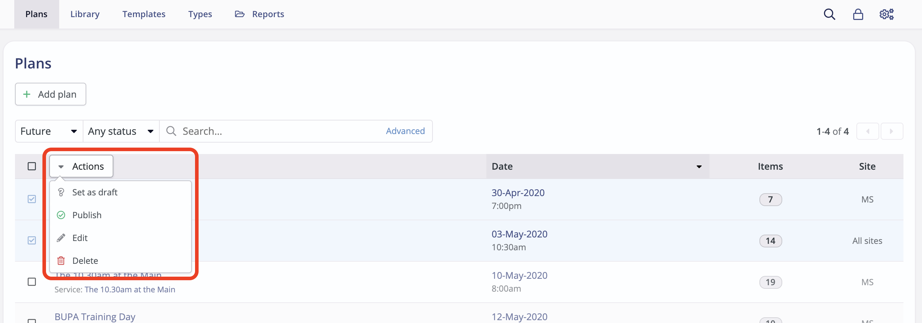Select the key icon beside Set as draft
Viewport: 922px width, 323px height.
pos(61,192)
